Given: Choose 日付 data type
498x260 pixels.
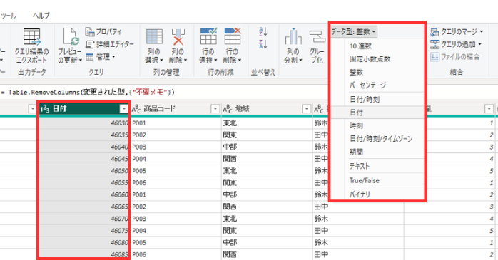Looking at the screenshot, I should click(x=356, y=113).
